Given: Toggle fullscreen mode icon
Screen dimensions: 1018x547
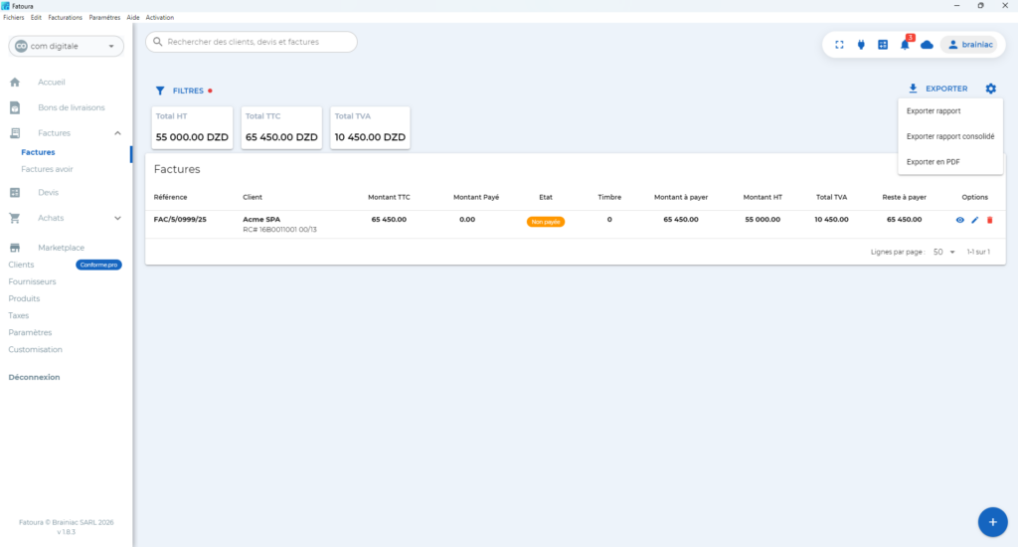Looking at the screenshot, I should point(839,45).
